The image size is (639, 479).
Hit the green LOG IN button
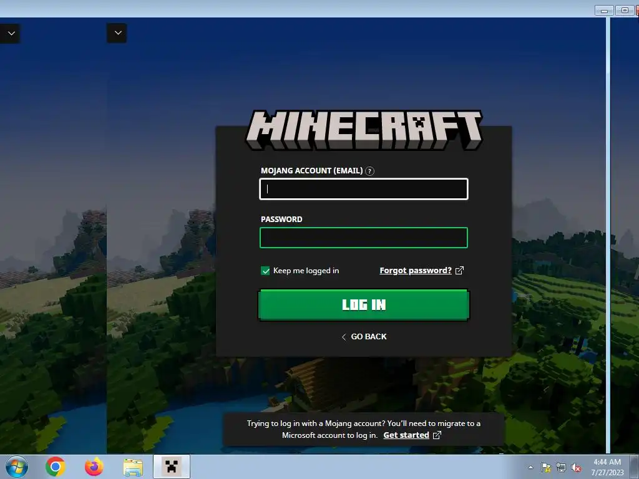tap(364, 304)
